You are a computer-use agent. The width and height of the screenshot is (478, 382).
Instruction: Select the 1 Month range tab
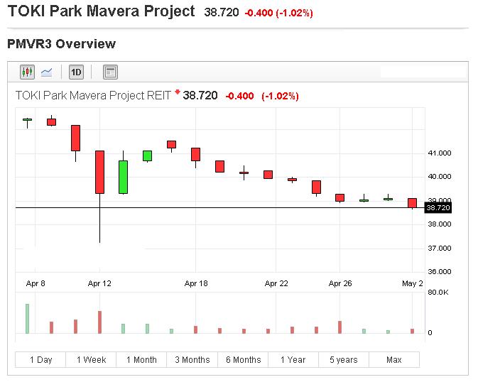pos(141,360)
